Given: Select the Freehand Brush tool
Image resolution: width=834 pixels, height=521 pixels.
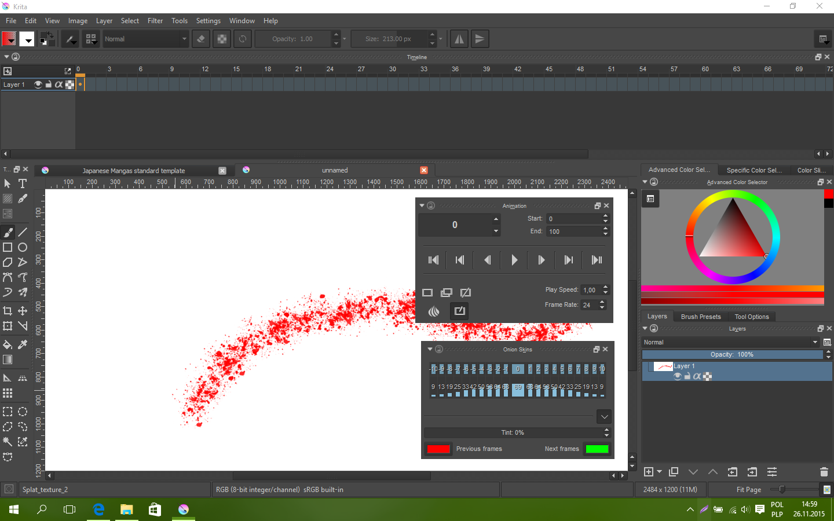Looking at the screenshot, I should pyautogui.click(x=8, y=232).
